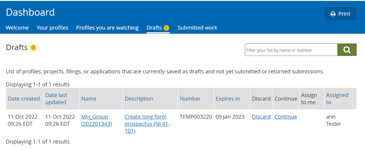Screen dimensions: 365x150
Task: Click the yellow badge beside Drafts heading
Action: (33, 48)
